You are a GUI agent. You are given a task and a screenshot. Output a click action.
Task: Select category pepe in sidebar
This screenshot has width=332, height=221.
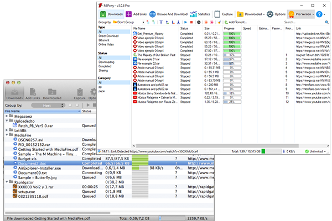click(101, 91)
